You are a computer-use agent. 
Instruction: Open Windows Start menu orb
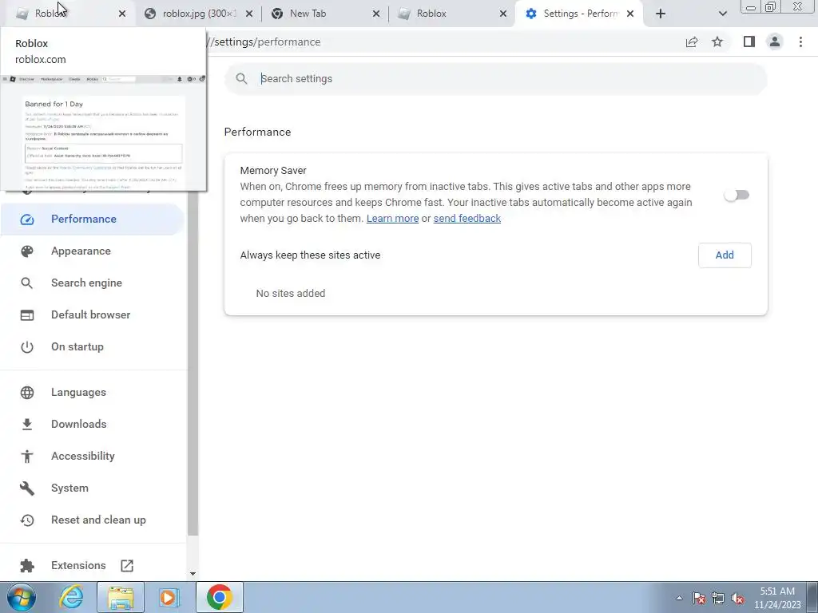[22, 597]
